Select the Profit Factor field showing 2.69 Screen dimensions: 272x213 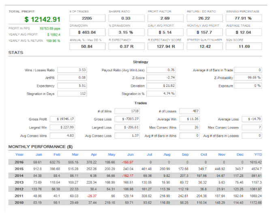click(x=164, y=19)
